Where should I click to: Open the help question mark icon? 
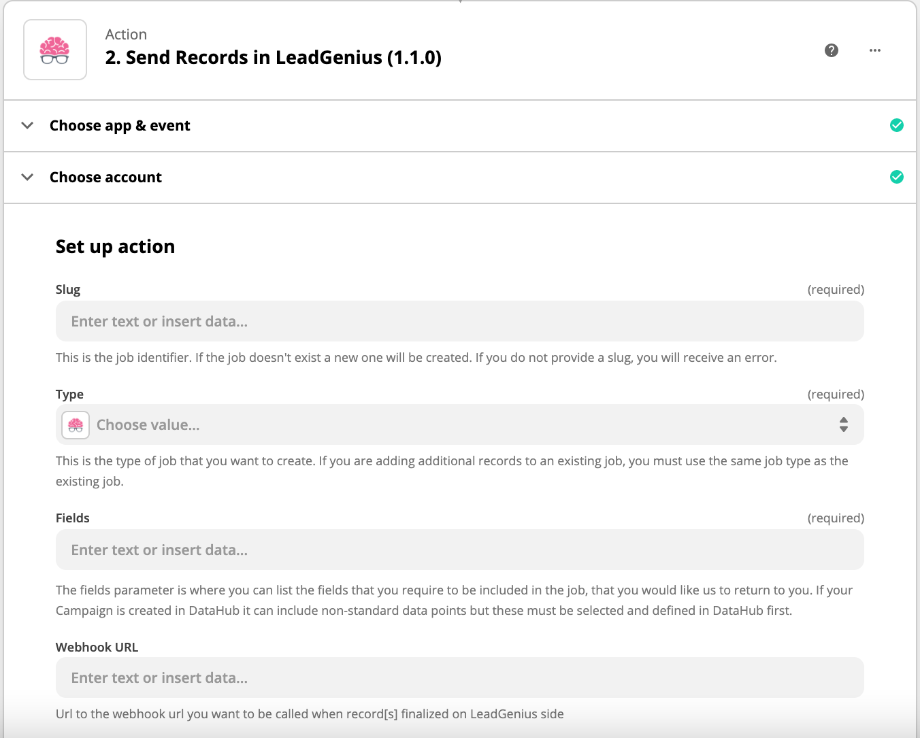point(832,50)
